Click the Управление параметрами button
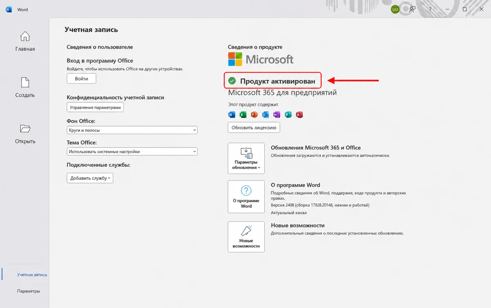The width and height of the screenshot is (491, 308). pos(95,107)
